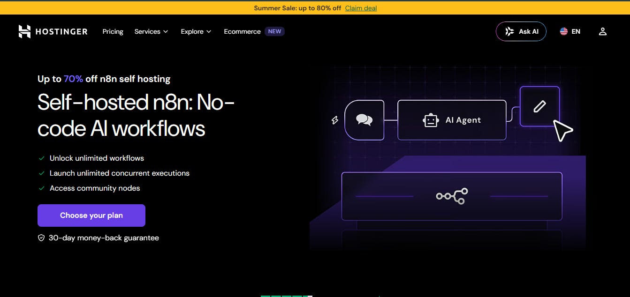Click the pencil edit node icon
The width and height of the screenshot is (630, 297).
click(x=540, y=106)
